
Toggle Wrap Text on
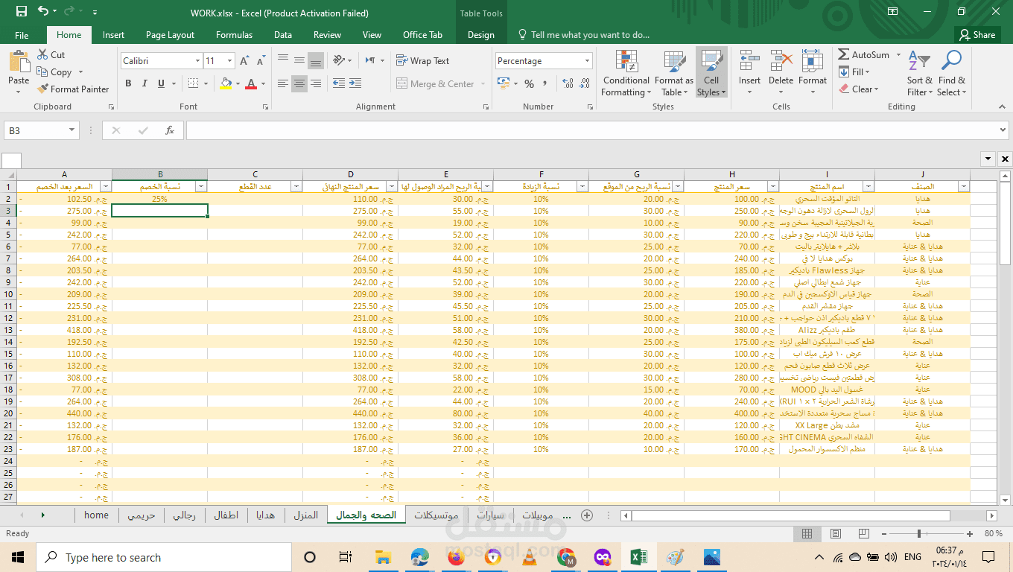(x=422, y=61)
